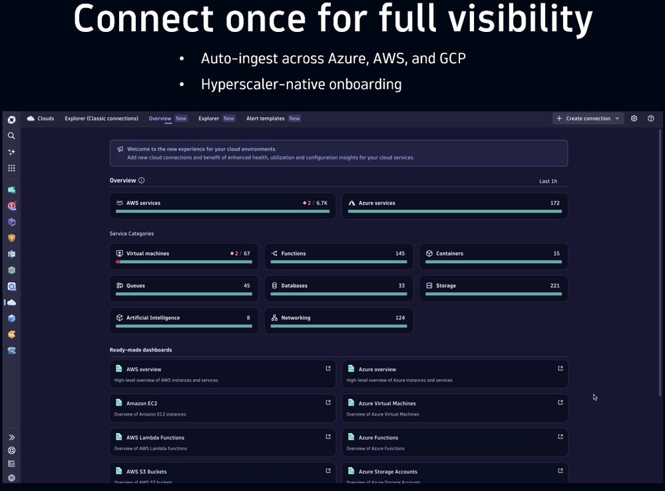
Task: Click the purple cube app icon in sidebar
Action: [11, 222]
